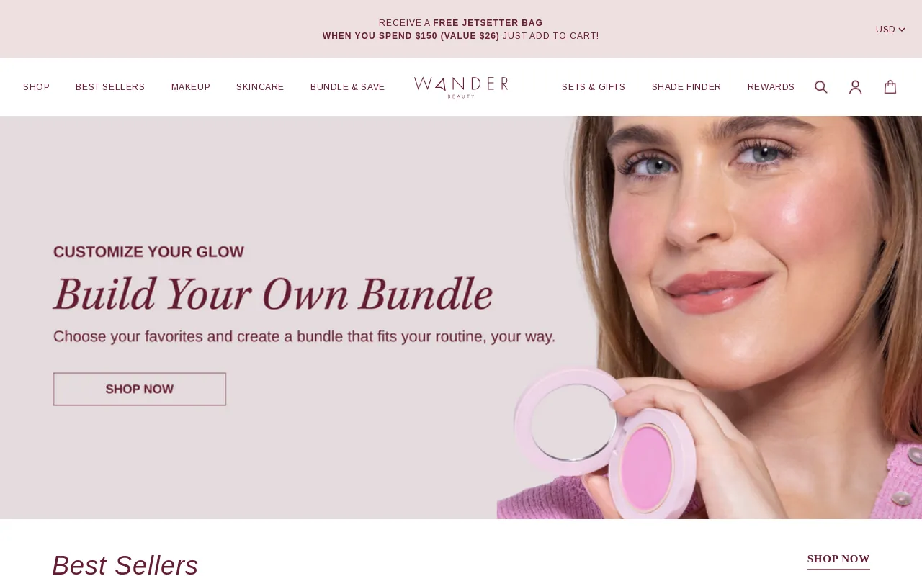The width and height of the screenshot is (922, 576).
Task: Go to the Shade Finder page
Action: tap(686, 87)
